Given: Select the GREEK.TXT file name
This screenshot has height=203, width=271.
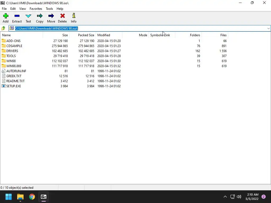Looking at the screenshot, I should pyautogui.click(x=14, y=76).
